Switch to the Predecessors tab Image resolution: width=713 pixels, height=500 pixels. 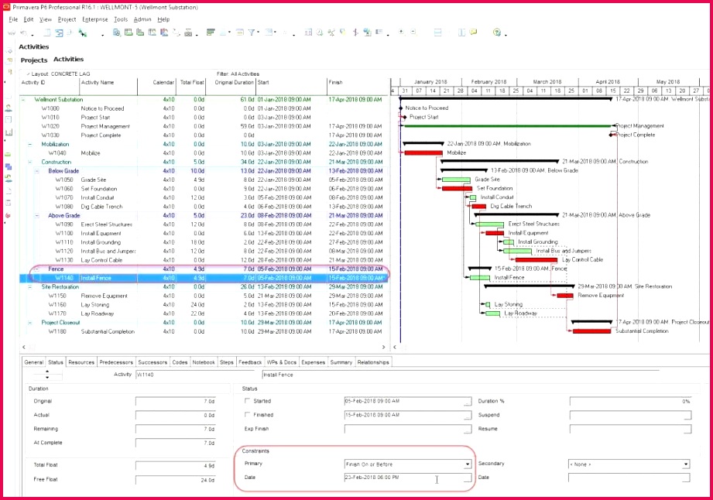pos(115,361)
